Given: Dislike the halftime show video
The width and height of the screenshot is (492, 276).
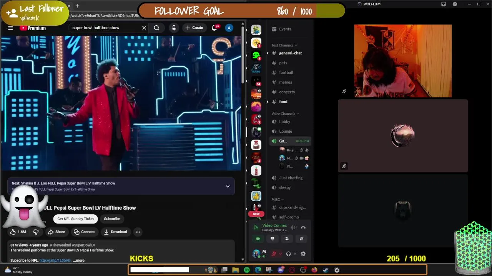Looking at the screenshot, I should pos(36,232).
